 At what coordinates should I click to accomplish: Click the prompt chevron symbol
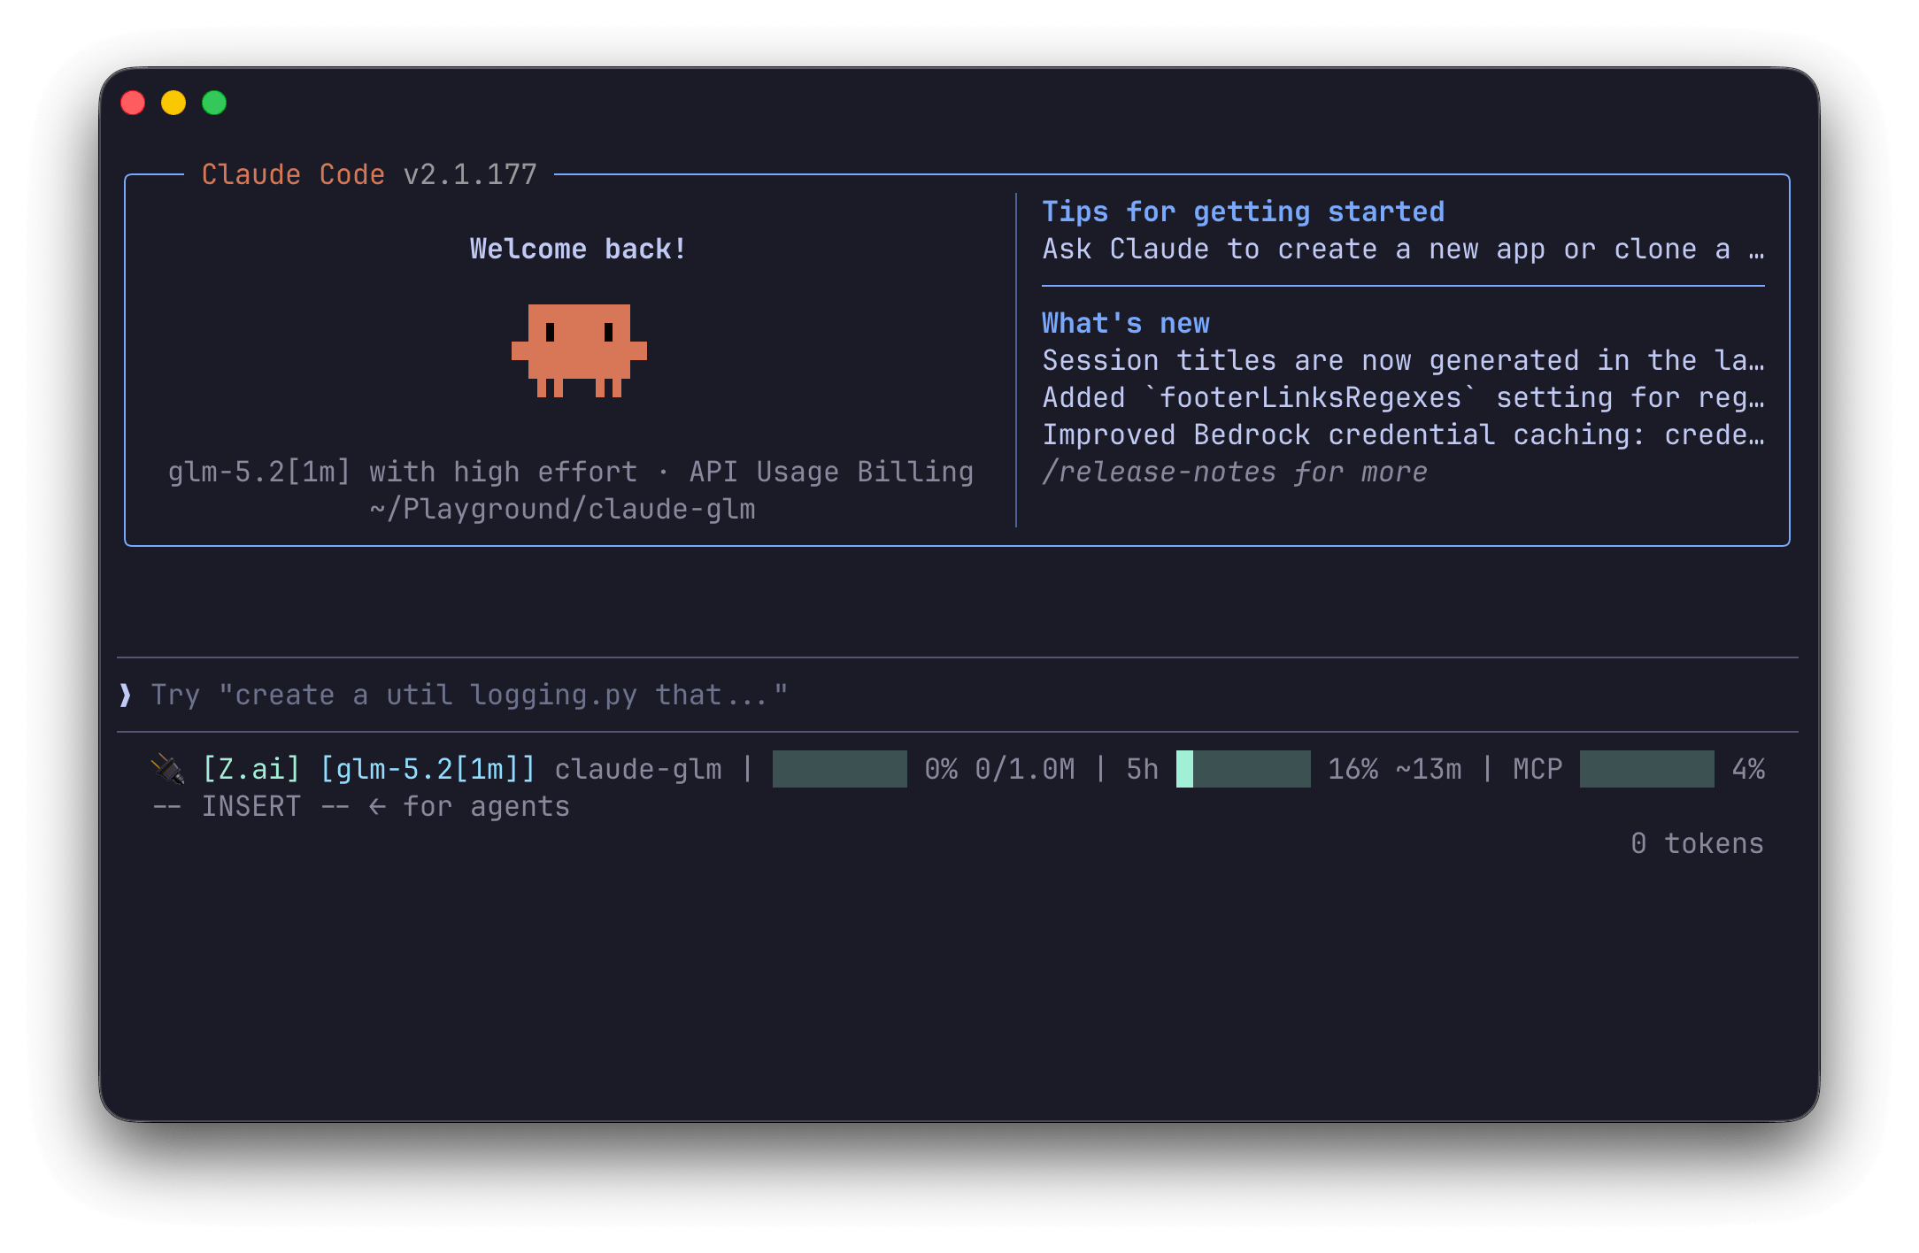pyautogui.click(x=125, y=695)
